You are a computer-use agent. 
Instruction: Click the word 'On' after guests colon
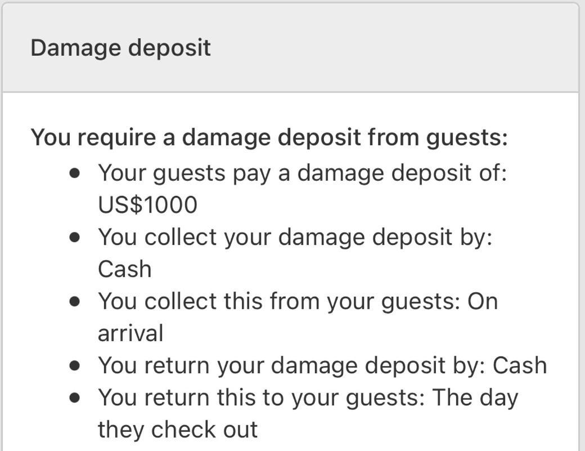point(483,301)
